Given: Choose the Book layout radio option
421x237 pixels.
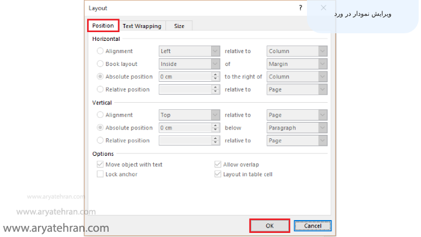Looking at the screenshot, I should coord(100,64).
